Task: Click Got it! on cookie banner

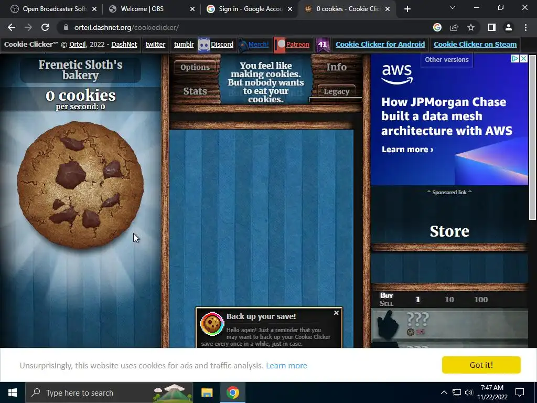Action: point(481,365)
